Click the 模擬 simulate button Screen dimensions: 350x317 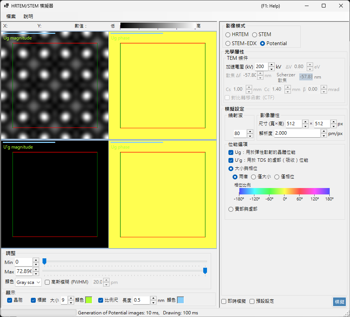click(x=339, y=302)
